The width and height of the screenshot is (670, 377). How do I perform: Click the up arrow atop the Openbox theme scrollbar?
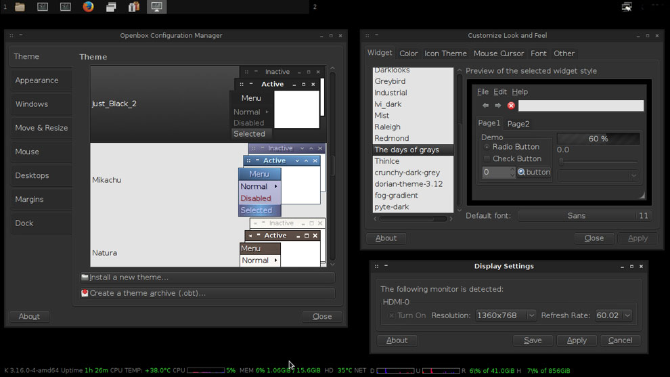(332, 68)
